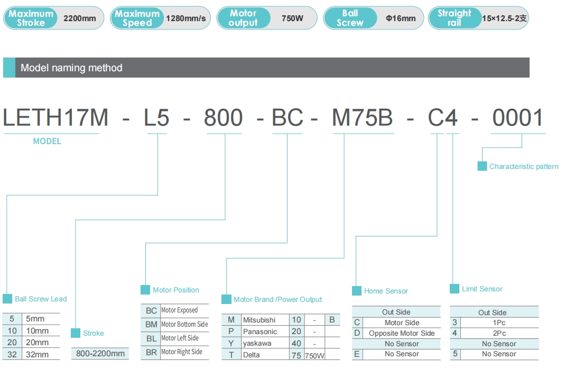Select the Motor Side home sensor cell

click(x=402, y=322)
